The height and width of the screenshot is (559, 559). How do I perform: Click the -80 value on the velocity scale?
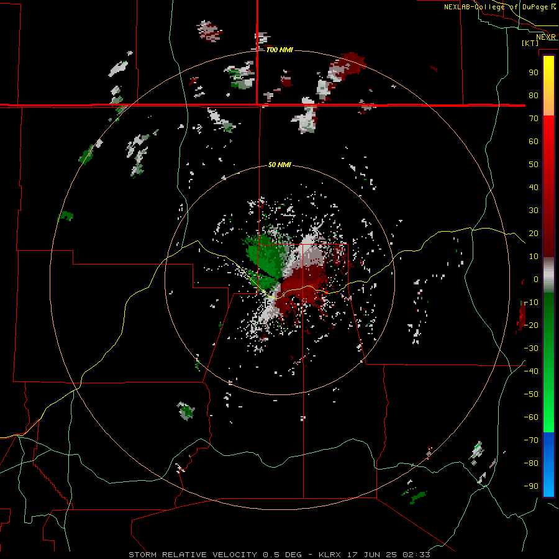click(531, 463)
